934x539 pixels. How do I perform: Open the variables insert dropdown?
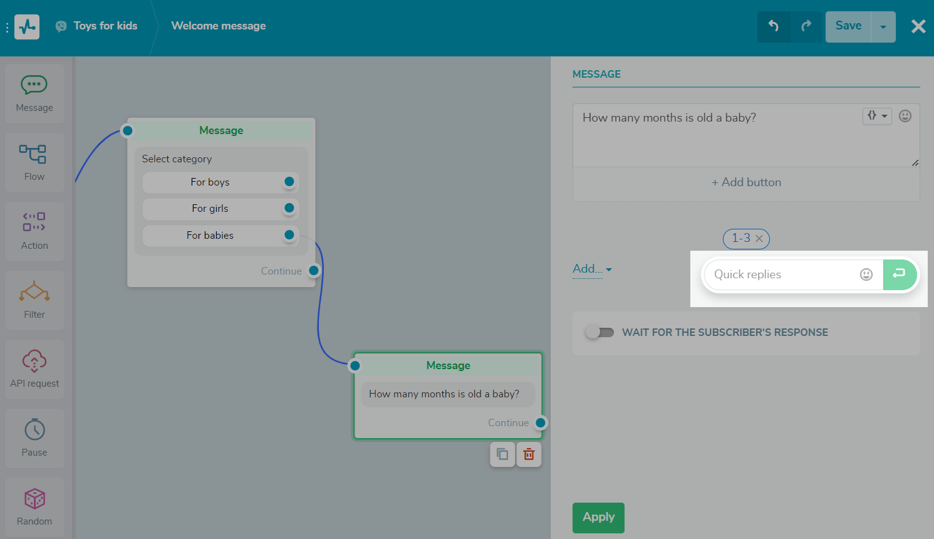point(877,116)
